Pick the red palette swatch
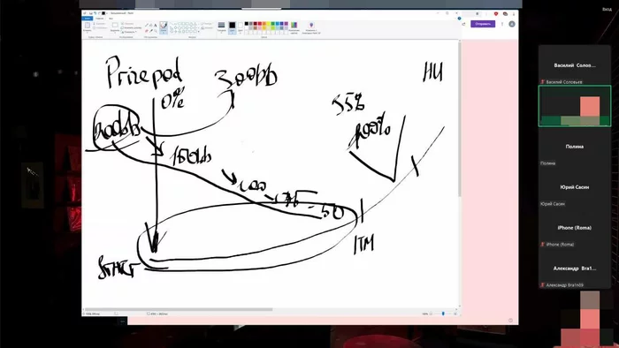Image resolution: width=619 pixels, height=348 pixels. pyautogui.click(x=260, y=24)
